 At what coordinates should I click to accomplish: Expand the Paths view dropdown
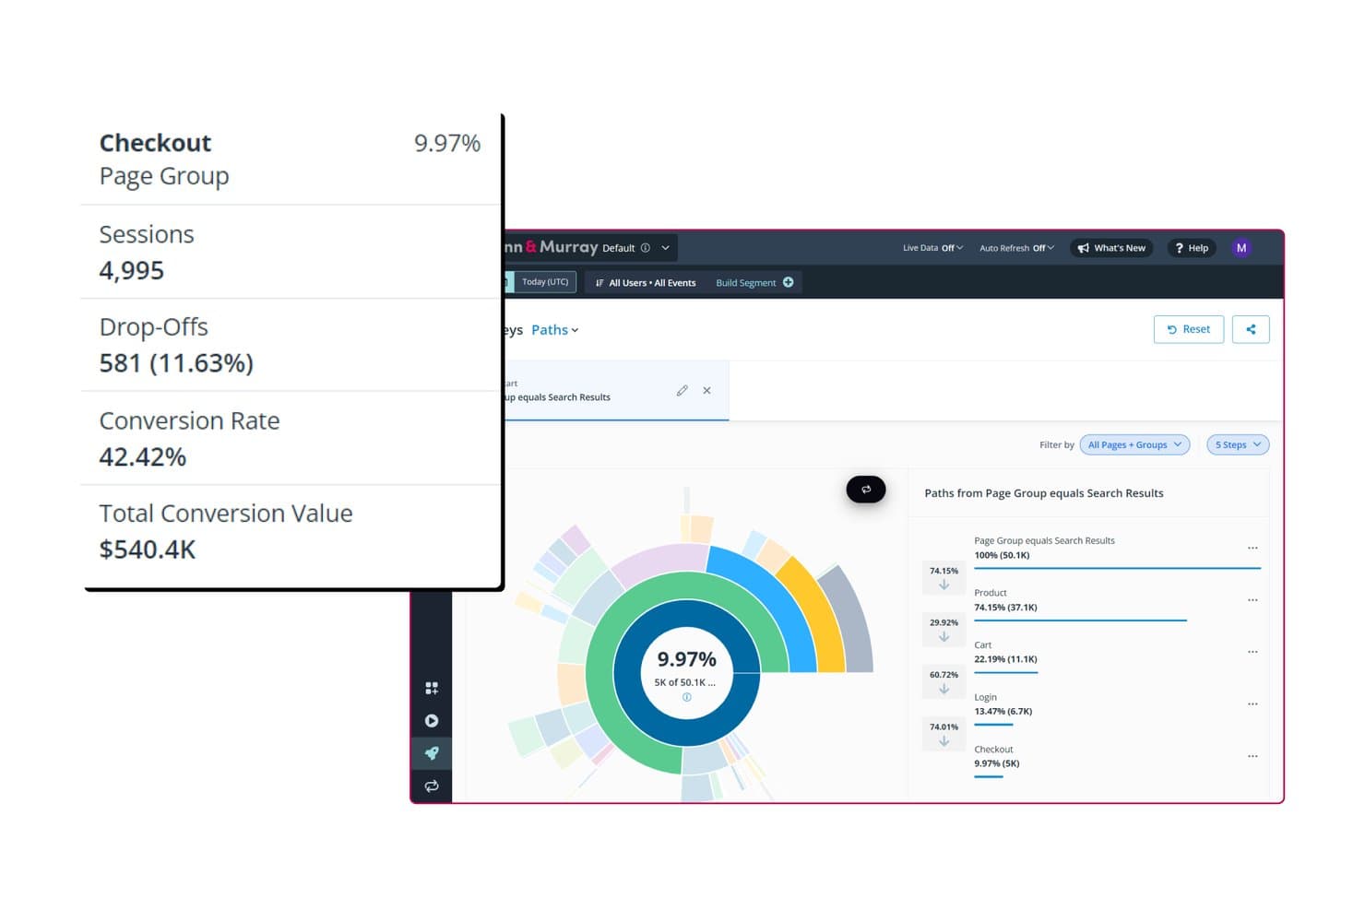pos(554,330)
